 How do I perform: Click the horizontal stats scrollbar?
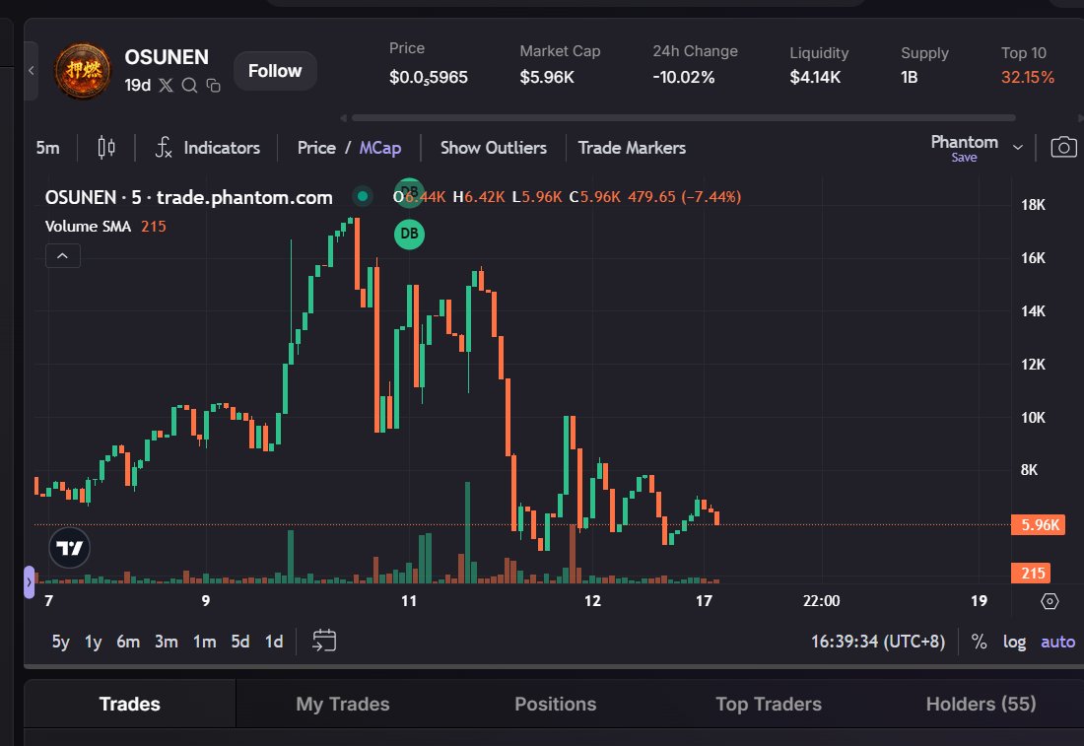tap(684, 117)
